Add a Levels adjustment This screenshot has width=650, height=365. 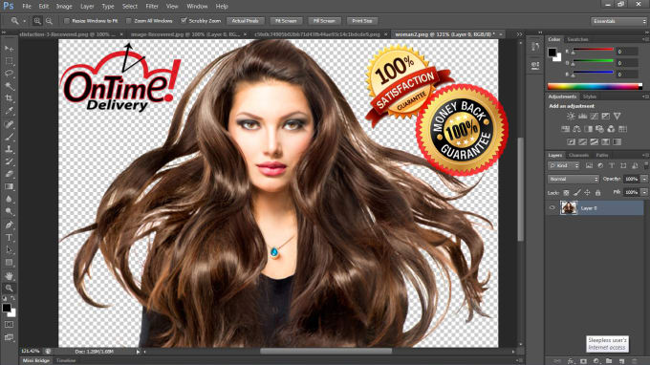pyautogui.click(x=582, y=116)
